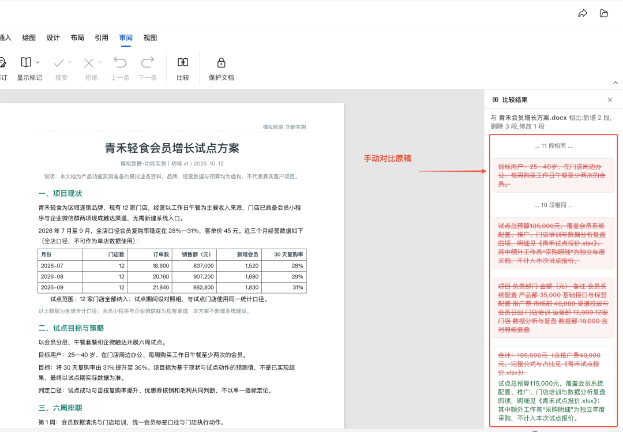
Task: Collapse the ribbon with the chevron
Action: pyautogui.click(x=616, y=82)
